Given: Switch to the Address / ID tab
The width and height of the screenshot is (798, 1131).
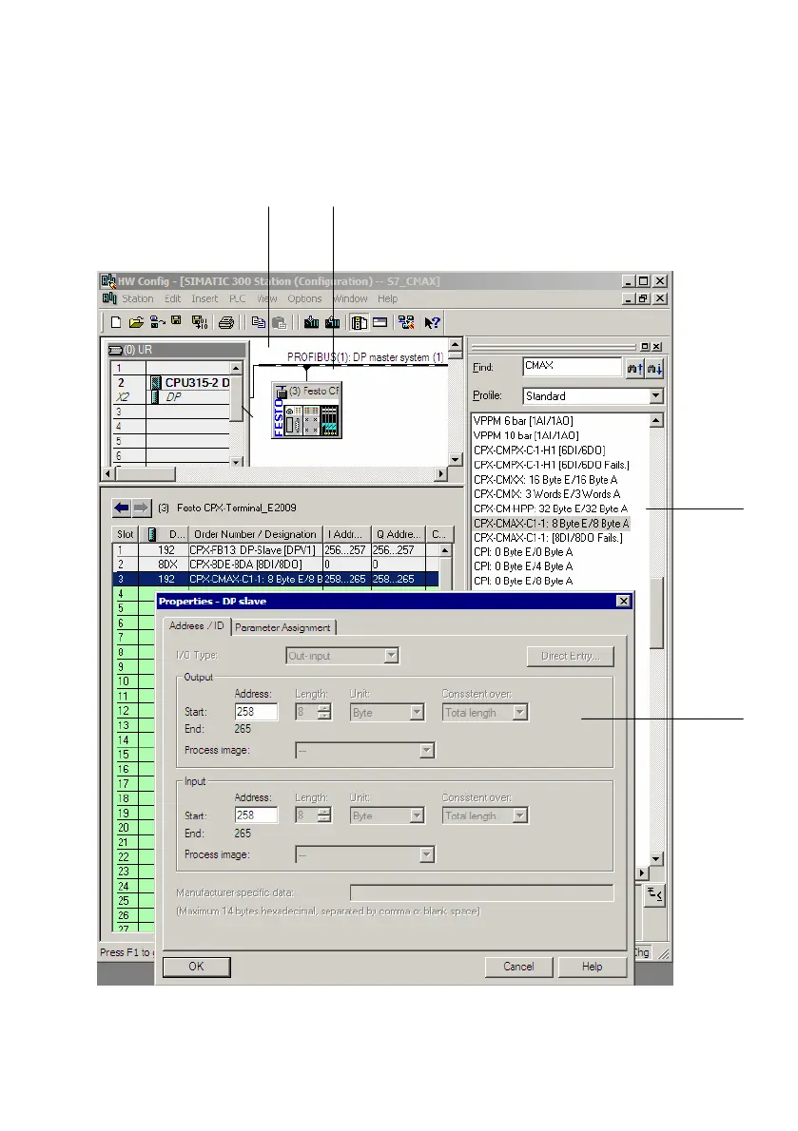Looking at the screenshot, I should [196, 626].
